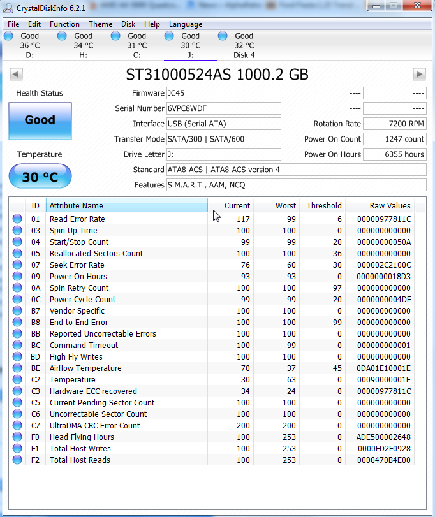Click status orb for End-to-End Error

(17, 322)
